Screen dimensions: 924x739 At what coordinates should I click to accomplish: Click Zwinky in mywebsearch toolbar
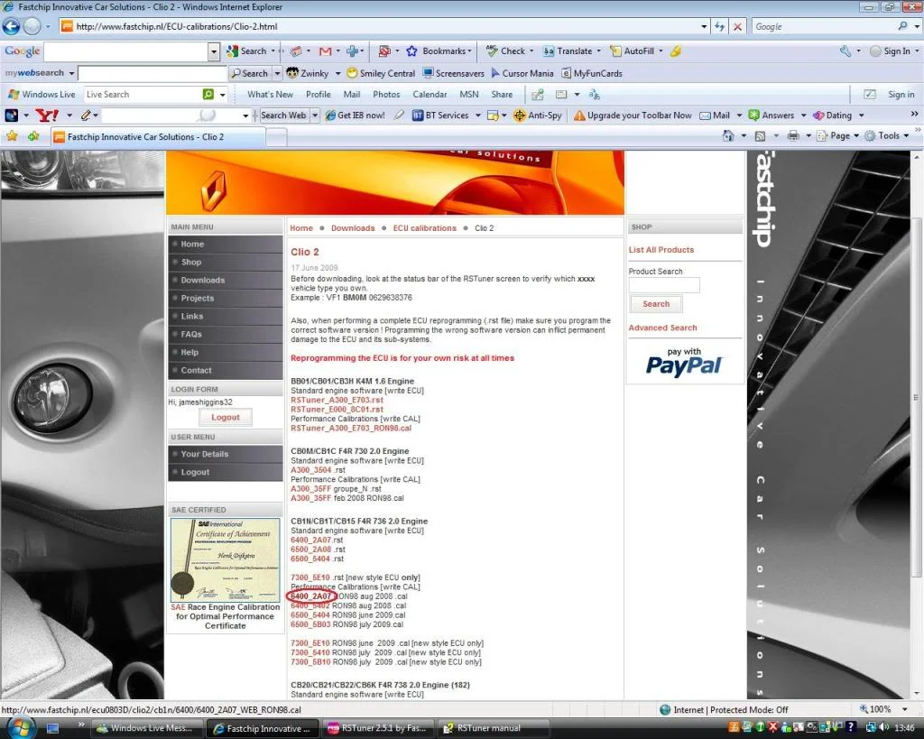coord(308,74)
